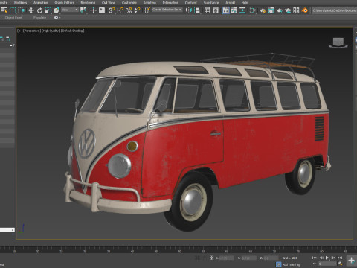Image resolution: width=357 pixels, height=268 pixels.
Task: Open the Customize menu
Action: coord(129,3)
